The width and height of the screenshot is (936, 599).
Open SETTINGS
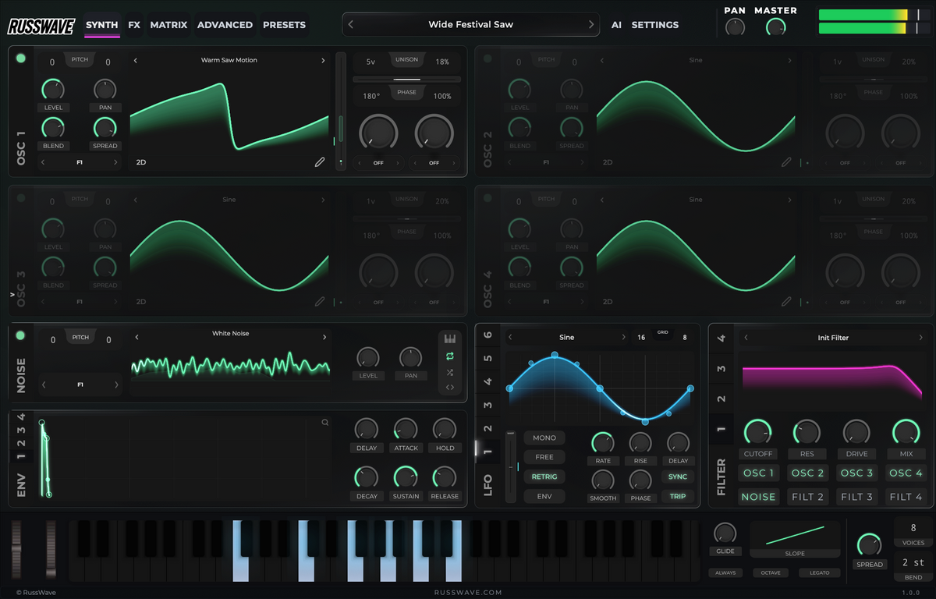point(654,25)
